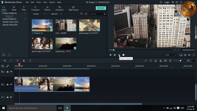Viewport: 197px width, 111px height.
Task: Toggle the checkmark on 1 -Pixabay (1) clip
Action: tap(51, 30)
